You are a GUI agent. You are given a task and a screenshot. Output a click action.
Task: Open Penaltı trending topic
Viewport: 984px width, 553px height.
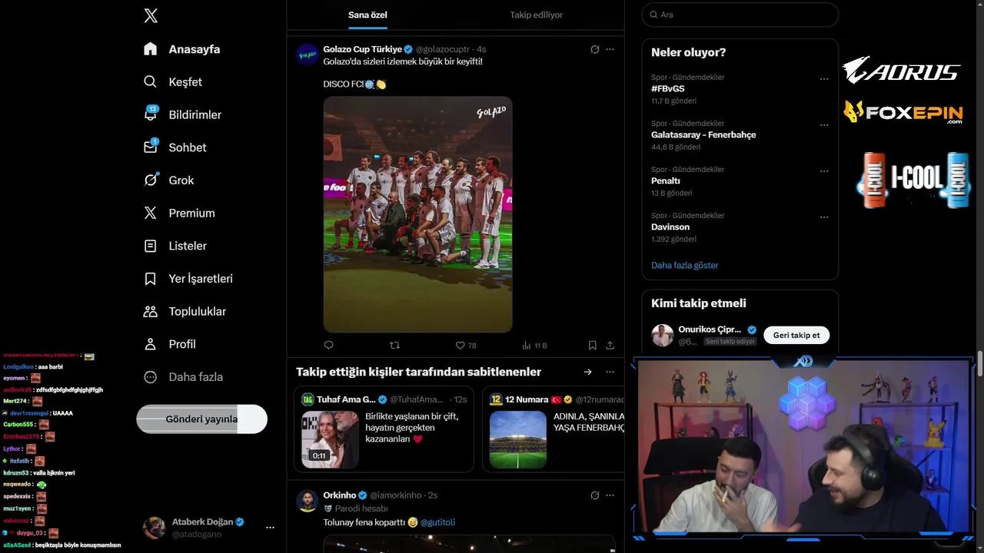coord(666,180)
